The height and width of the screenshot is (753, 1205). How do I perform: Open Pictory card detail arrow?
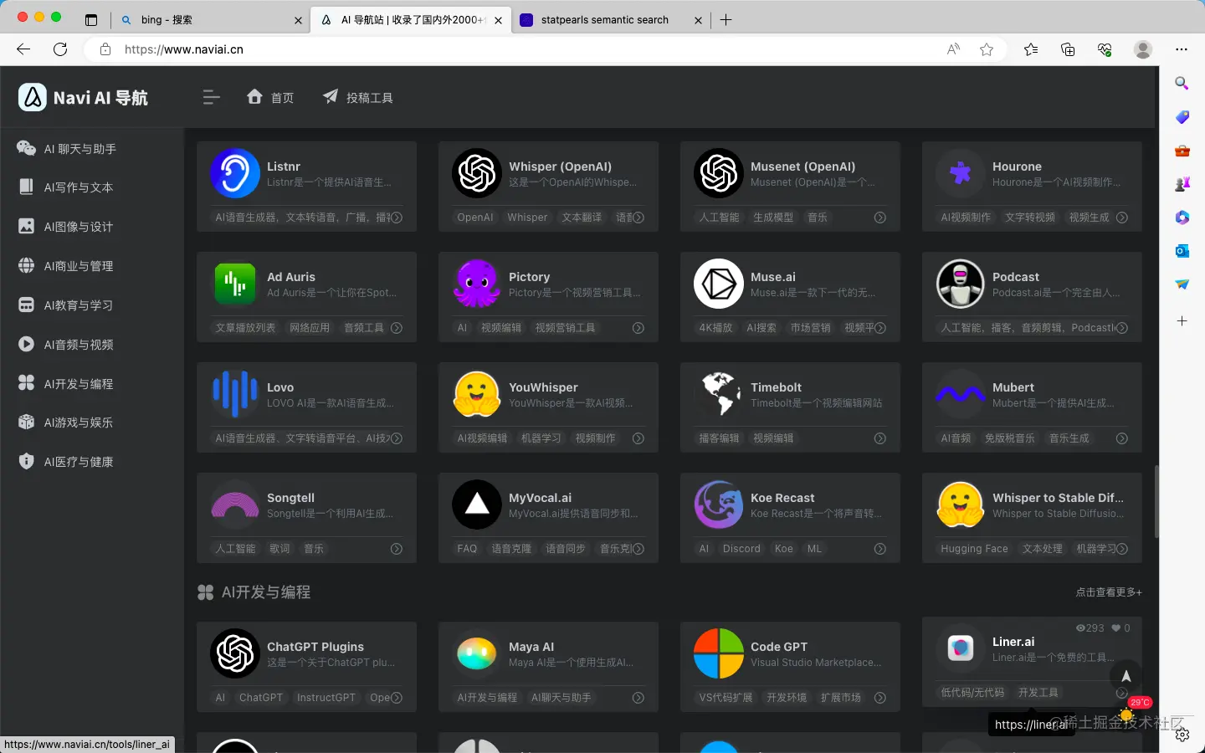pyautogui.click(x=638, y=328)
